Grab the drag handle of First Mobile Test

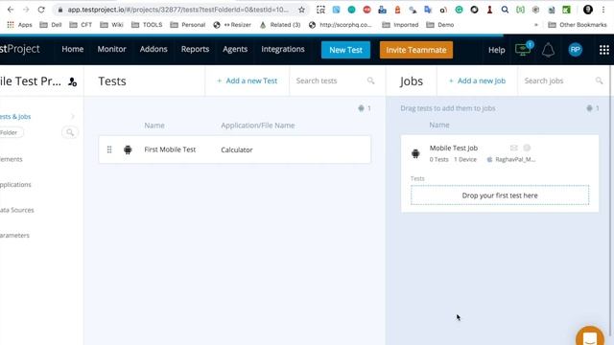(109, 149)
